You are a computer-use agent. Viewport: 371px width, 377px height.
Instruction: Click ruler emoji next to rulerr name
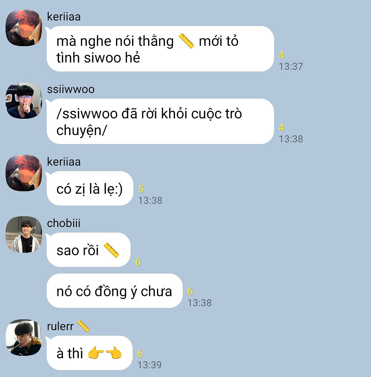(x=83, y=326)
